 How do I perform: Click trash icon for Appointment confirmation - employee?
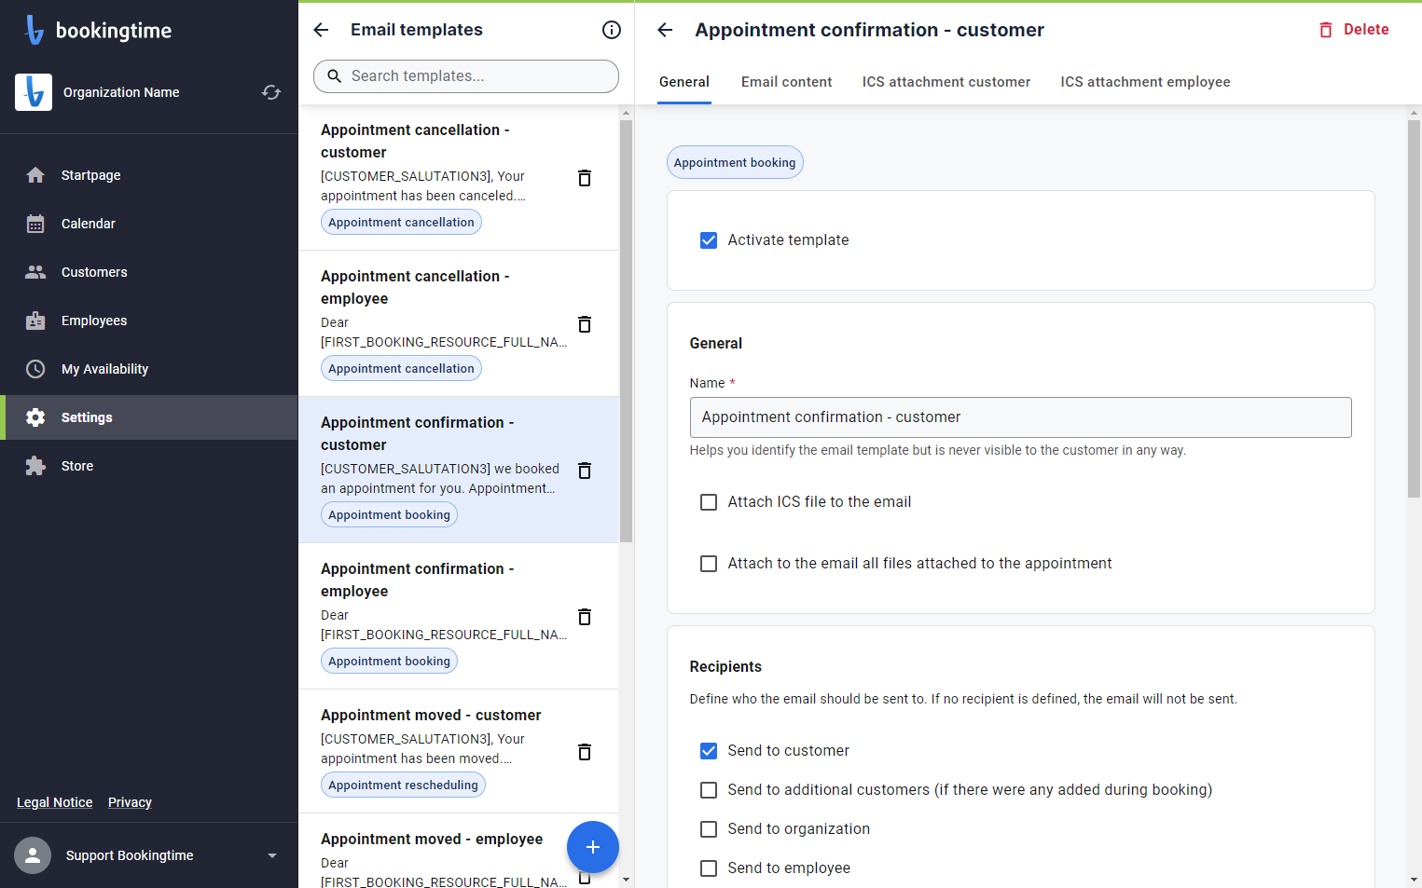pyautogui.click(x=585, y=617)
